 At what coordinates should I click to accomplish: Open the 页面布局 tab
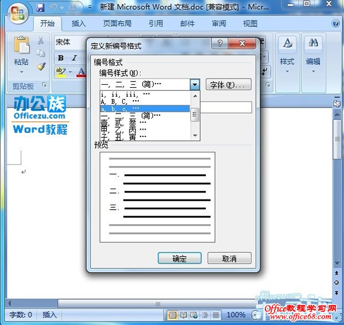click(x=118, y=24)
